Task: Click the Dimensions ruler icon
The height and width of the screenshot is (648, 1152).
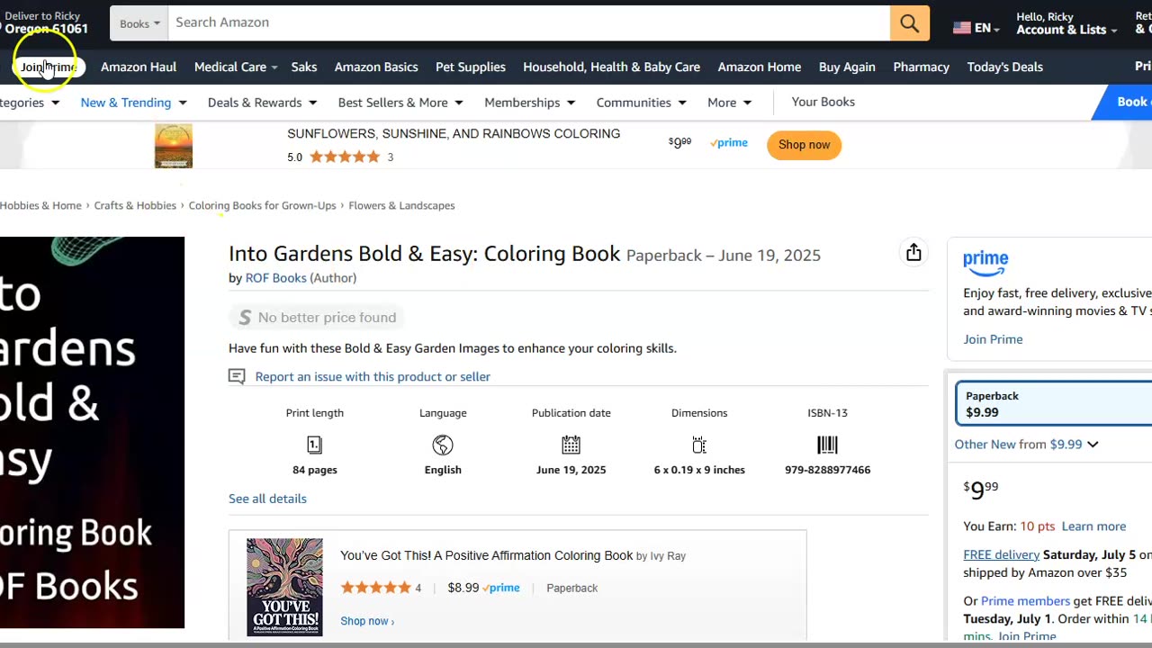Action: 699,445
